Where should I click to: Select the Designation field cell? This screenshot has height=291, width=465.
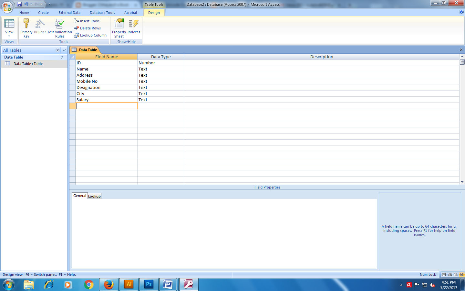click(x=107, y=88)
